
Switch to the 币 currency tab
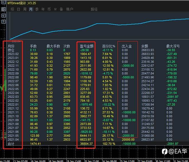click(49, 9)
